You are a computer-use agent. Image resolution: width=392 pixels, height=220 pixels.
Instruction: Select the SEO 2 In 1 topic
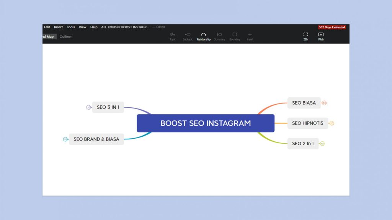pyautogui.click(x=303, y=144)
